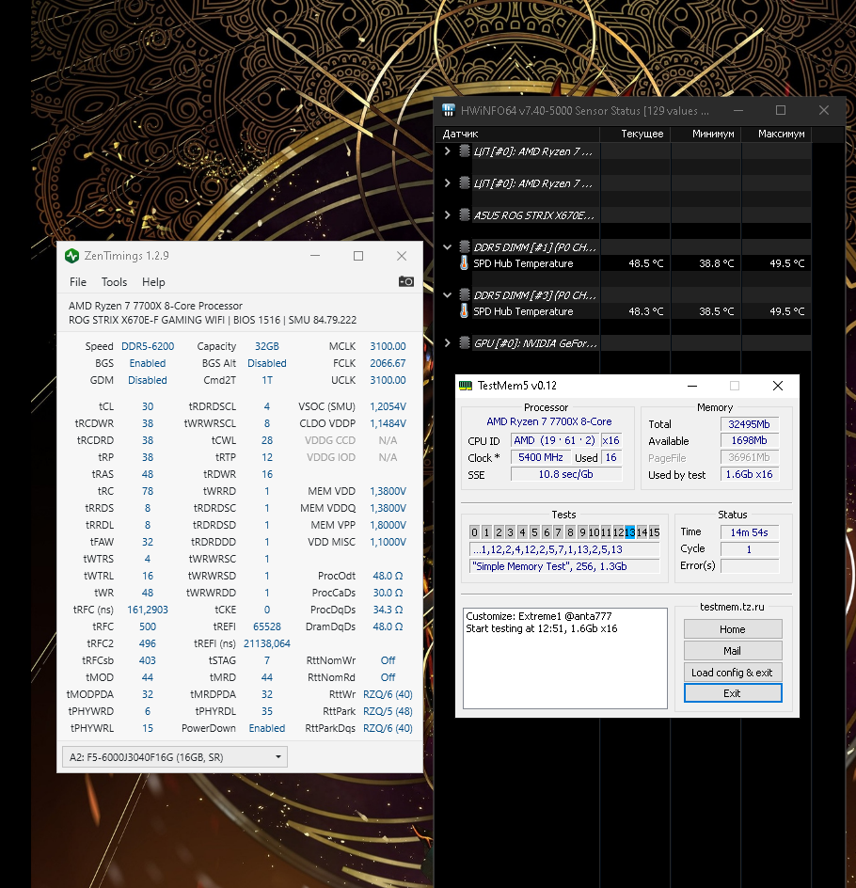Click the Mail button in TestMem5

(733, 651)
